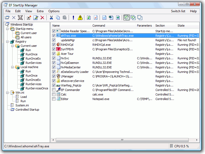This screenshot has height=154, width=205.
Task: Click the scrollbar left arrow
Action: 53,140
